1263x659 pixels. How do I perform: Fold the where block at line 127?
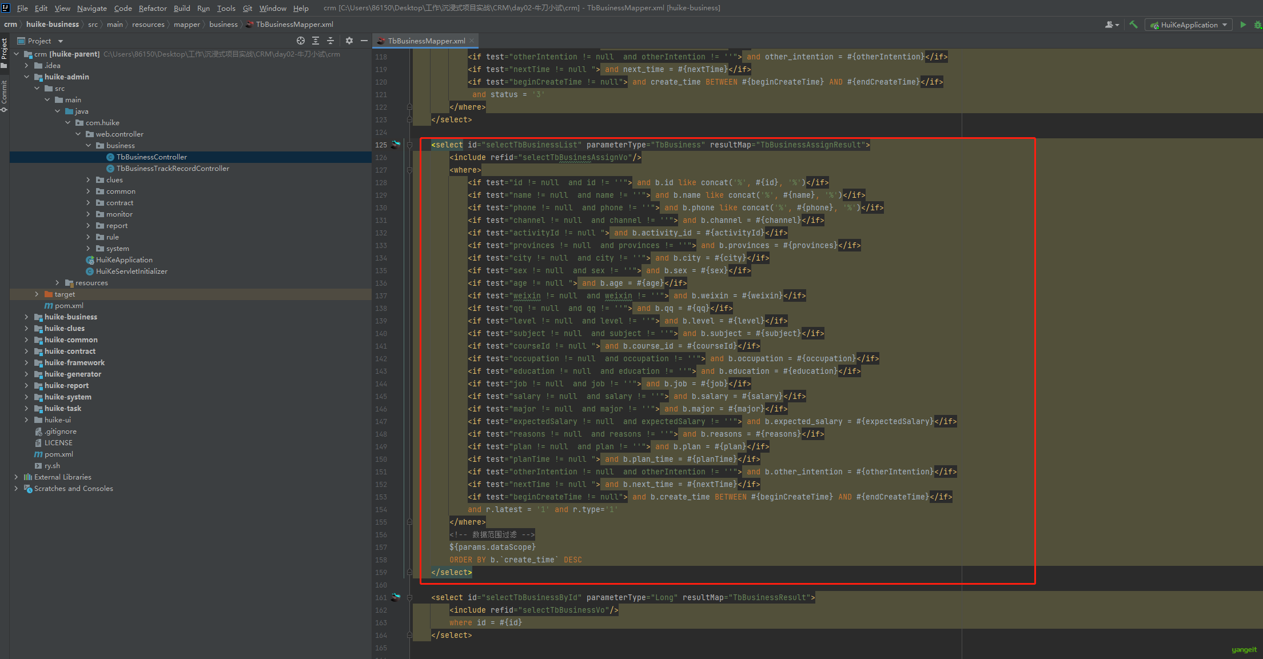[x=409, y=170]
